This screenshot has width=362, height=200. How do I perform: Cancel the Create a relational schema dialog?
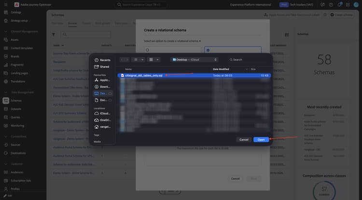click(235, 179)
